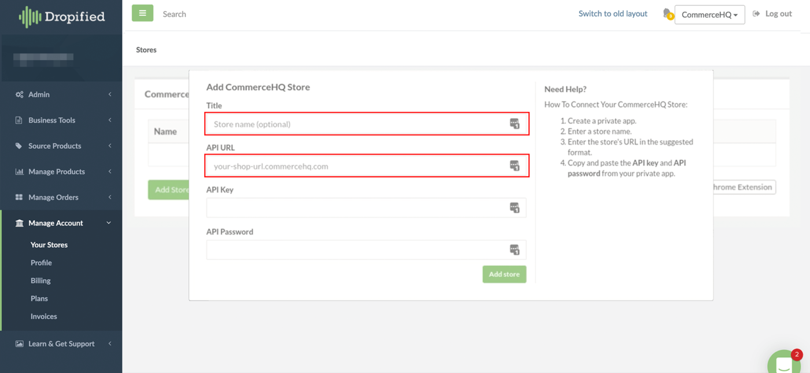Click the "Enter a store name." step

(x=599, y=131)
